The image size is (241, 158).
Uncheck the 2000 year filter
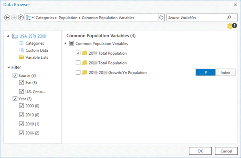tap(22, 106)
